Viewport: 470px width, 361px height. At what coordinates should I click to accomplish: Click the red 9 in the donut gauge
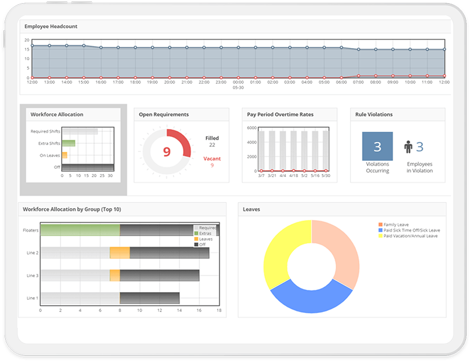tap(167, 152)
